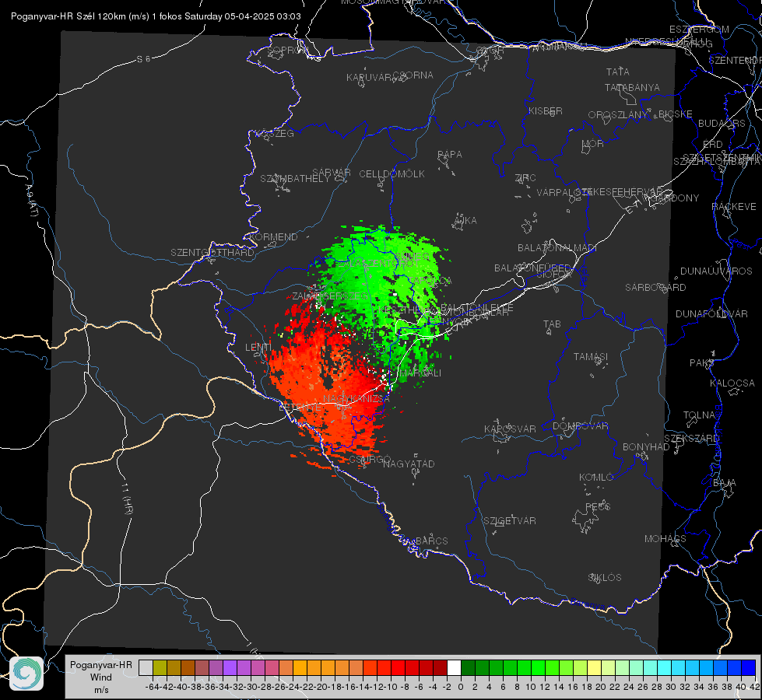
Task: Pick the yellow swatch between 18 and 20
Action: pos(594,667)
